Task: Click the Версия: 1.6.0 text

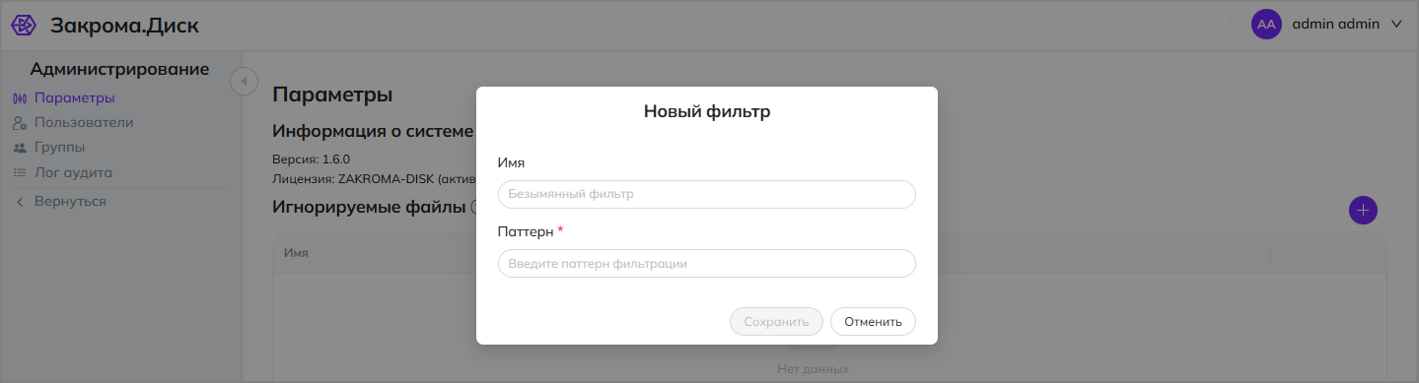Action: tap(311, 159)
